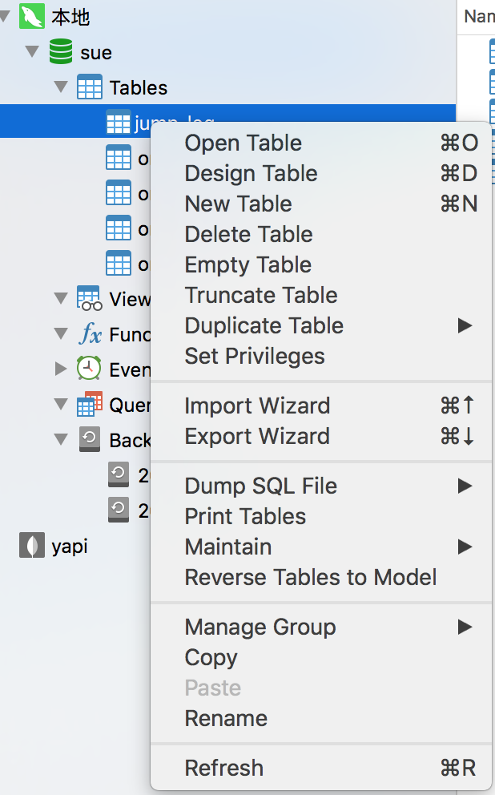Open Dump SQL File submenu
Image resolution: width=495 pixels, height=795 pixels.
[261, 486]
